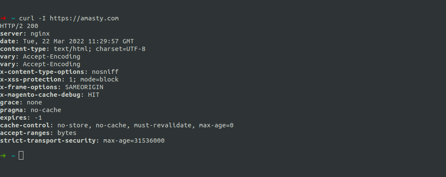This screenshot has width=446, height=177.
Task: Click the HTTP/2 200 status line
Action: [x=19, y=26]
